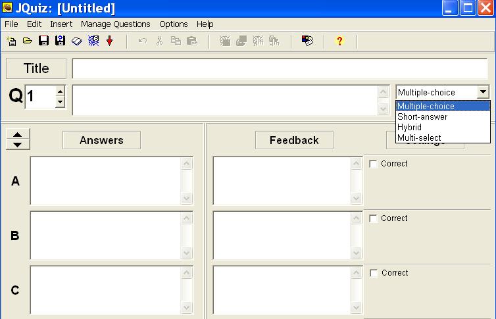Minimize the JQuiz window

pos(449,8)
